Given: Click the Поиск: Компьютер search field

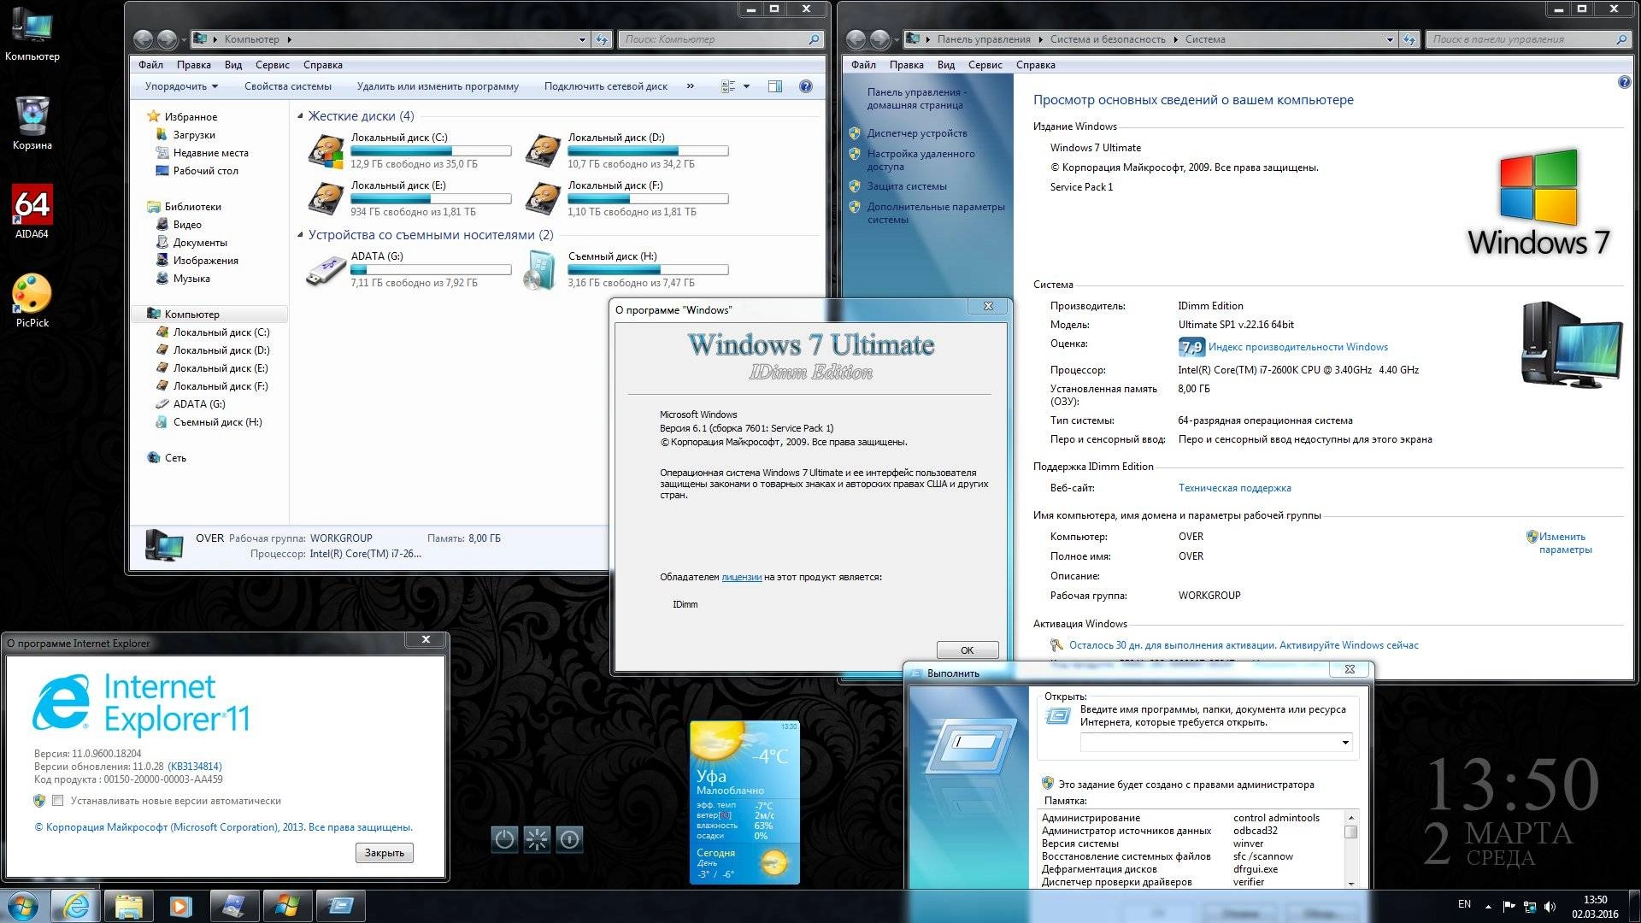Looking at the screenshot, I should (x=721, y=39).
